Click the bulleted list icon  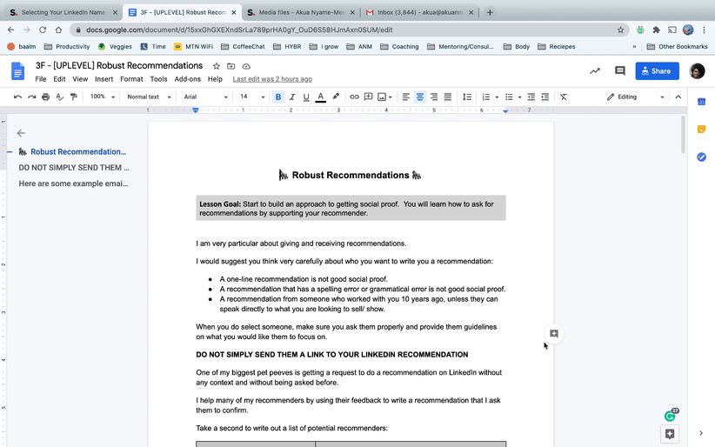coord(509,97)
